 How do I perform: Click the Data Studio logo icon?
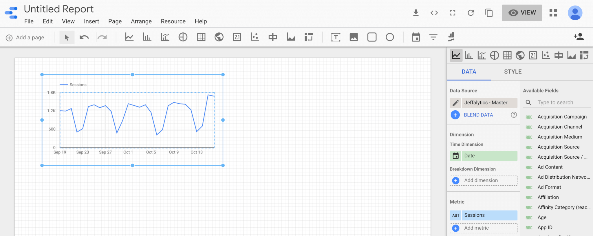pyautogui.click(x=11, y=13)
